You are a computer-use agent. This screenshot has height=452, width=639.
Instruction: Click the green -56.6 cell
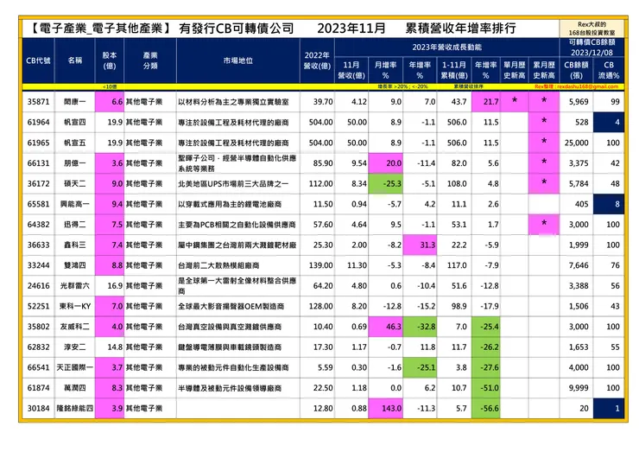point(486,408)
